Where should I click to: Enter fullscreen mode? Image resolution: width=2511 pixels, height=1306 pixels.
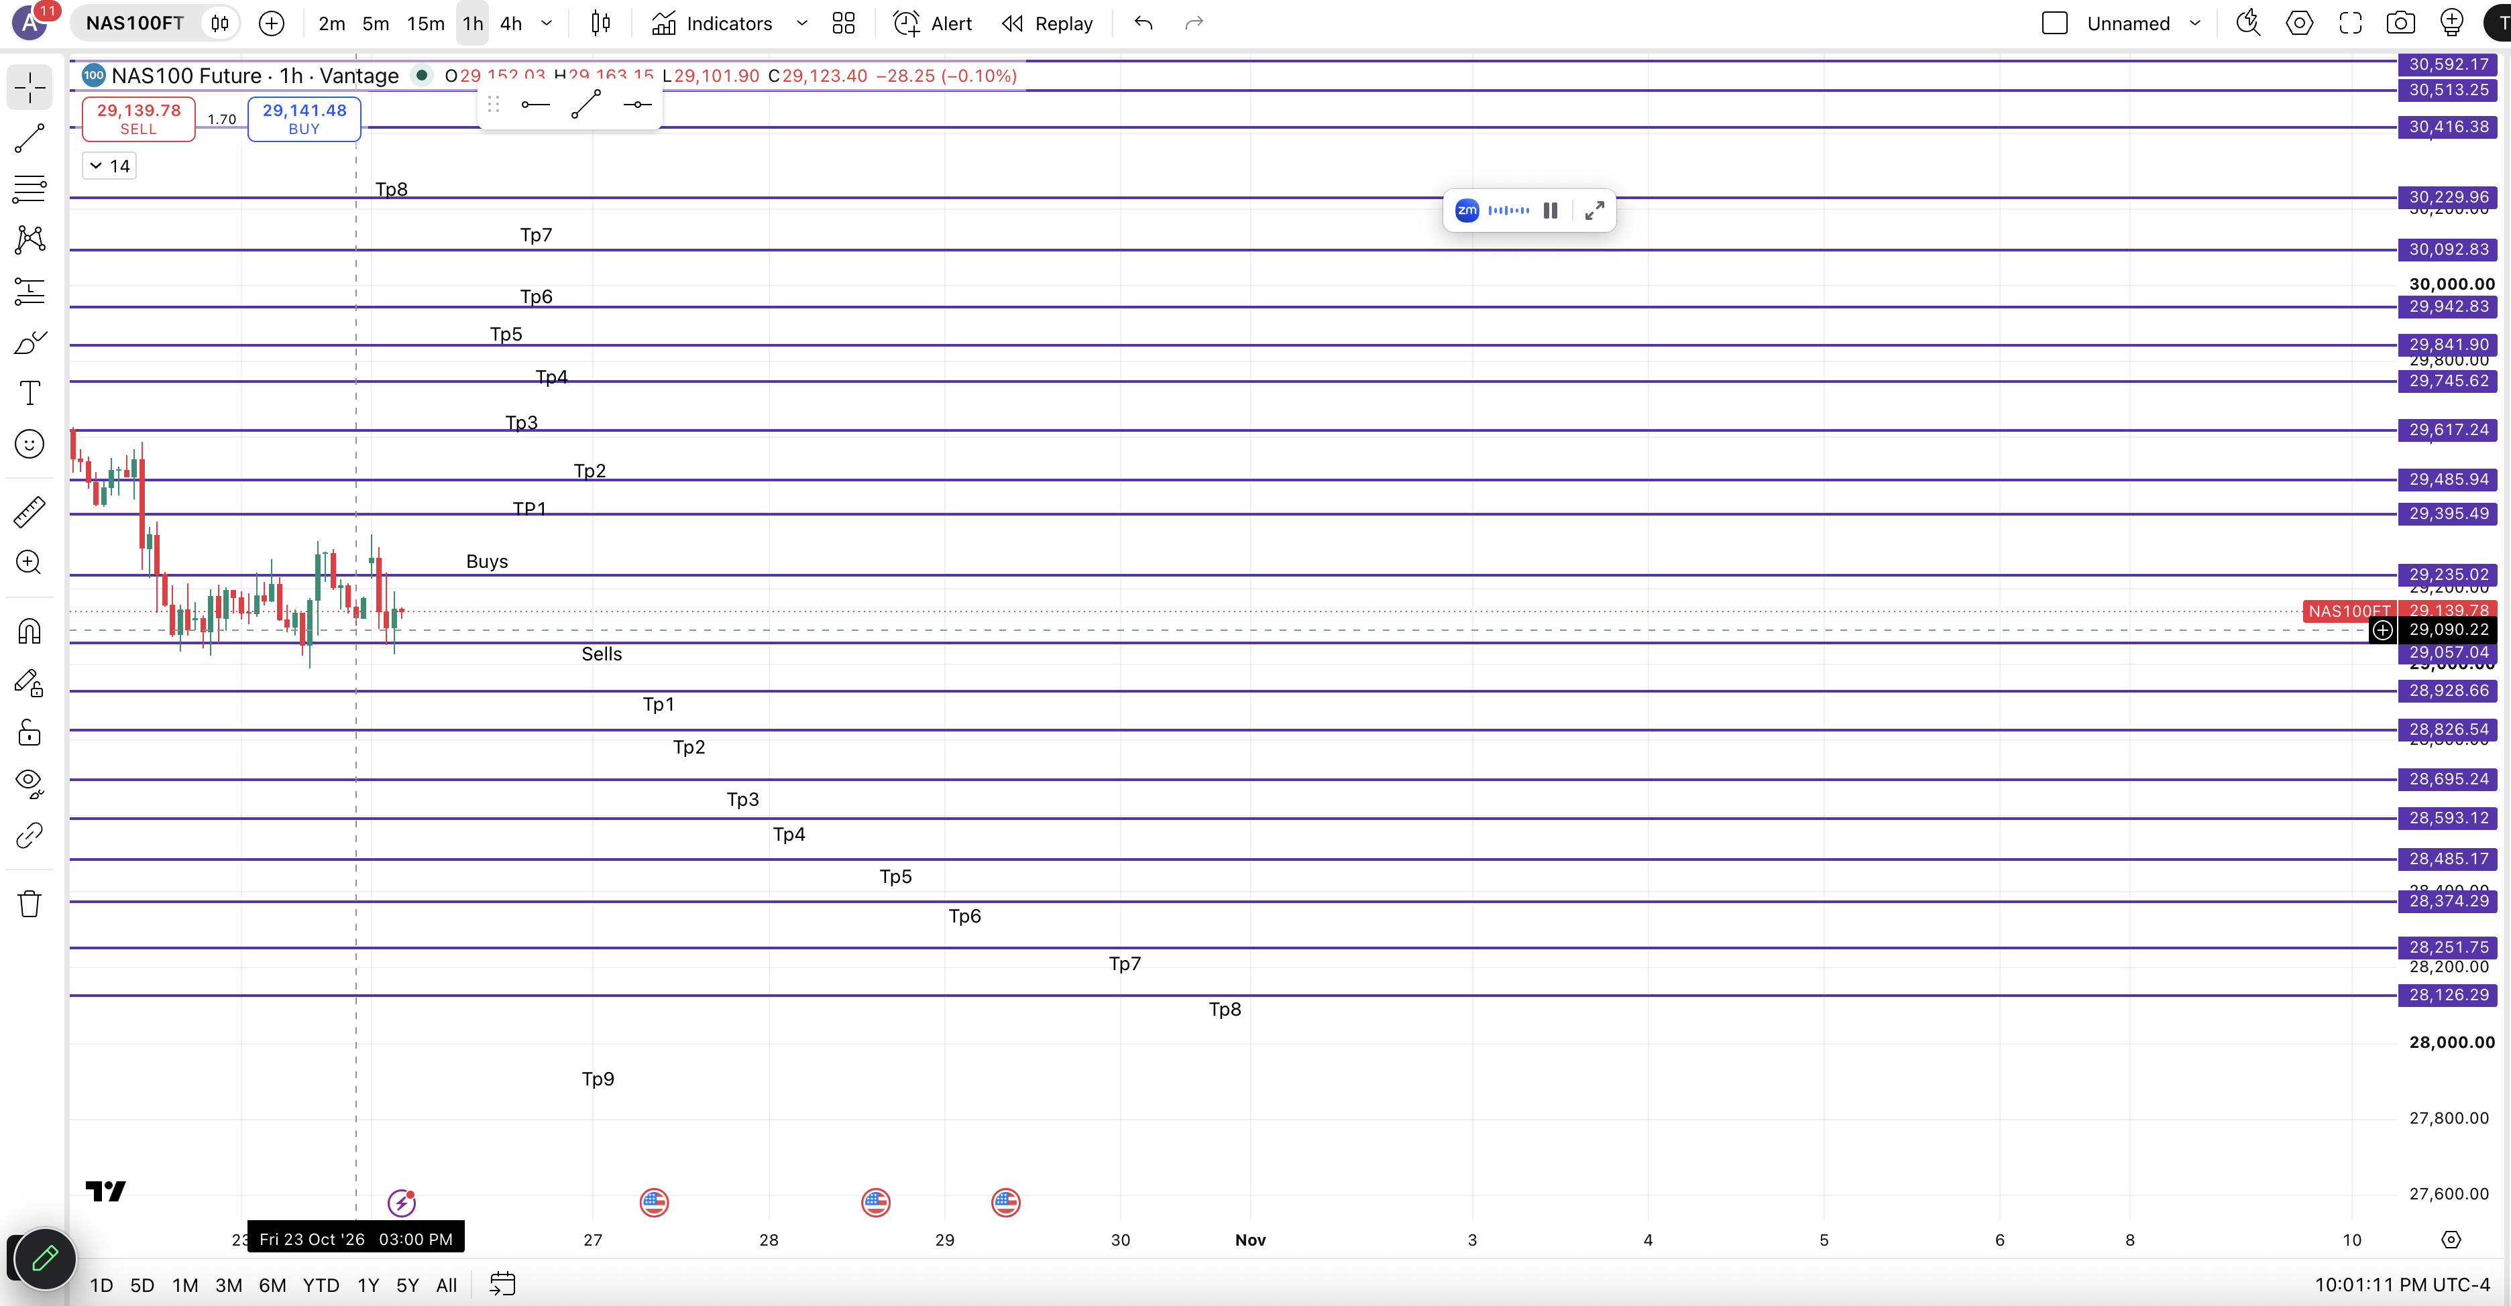click(2350, 23)
